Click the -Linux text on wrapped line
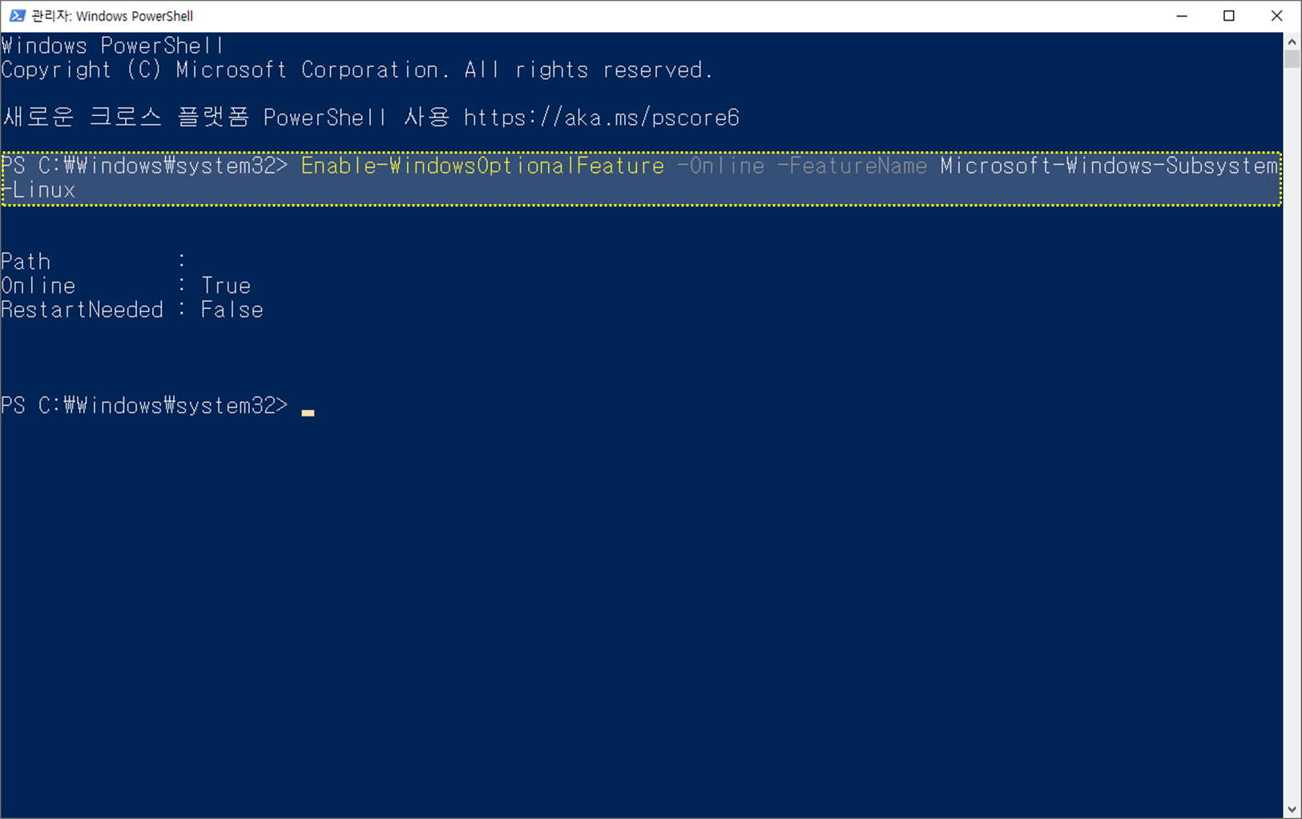 click(38, 190)
